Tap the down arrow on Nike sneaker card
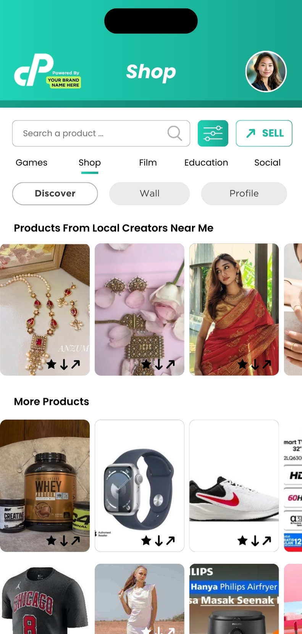 255,540
